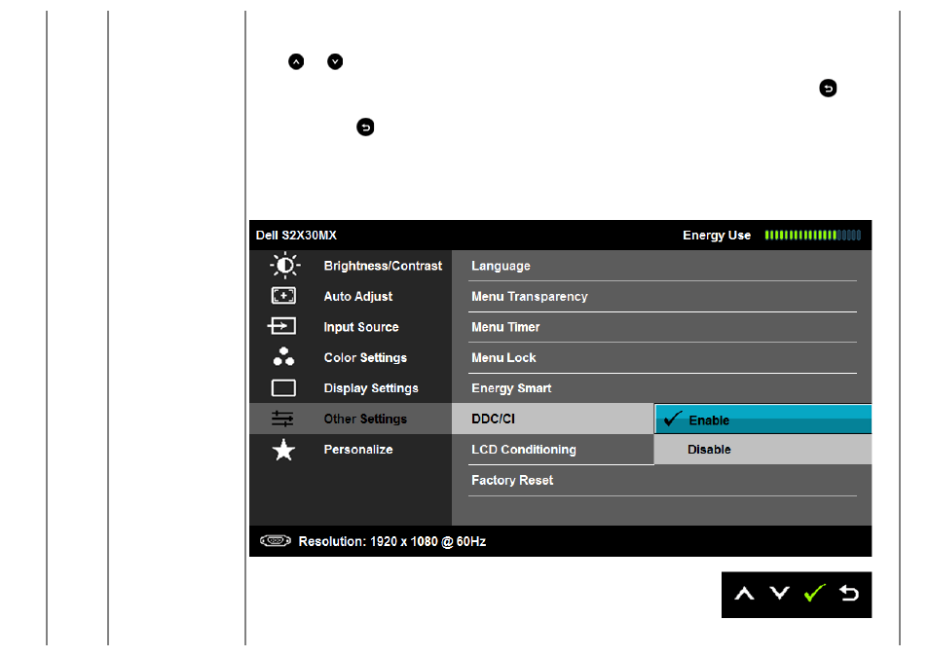929x657 pixels.
Task: Click the Resolution 1920 x 1080 @ 60Hz text
Action: click(x=392, y=541)
